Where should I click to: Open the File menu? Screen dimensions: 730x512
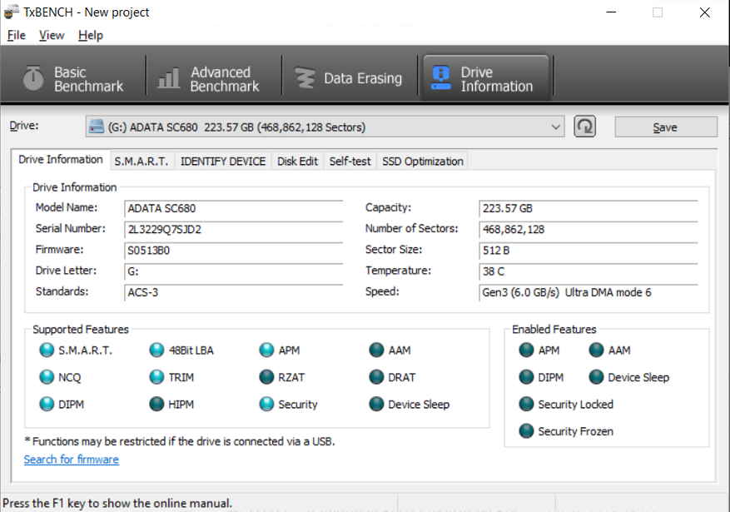(17, 35)
